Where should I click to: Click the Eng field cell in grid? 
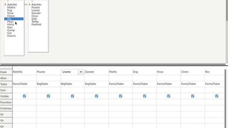point(145,72)
